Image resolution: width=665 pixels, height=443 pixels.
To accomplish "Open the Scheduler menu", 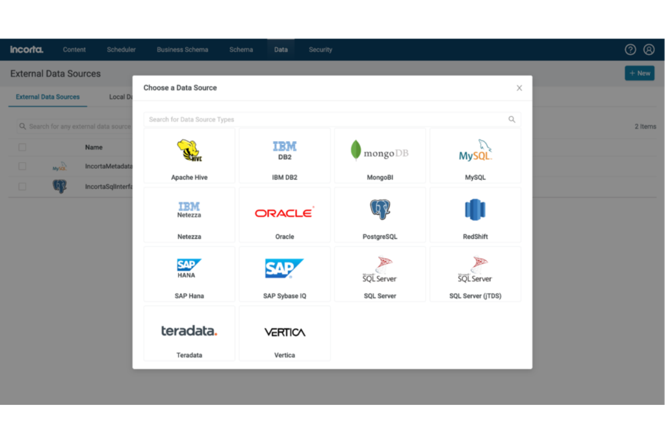I will 121,49.
